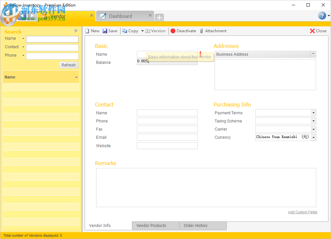Click the red Deactivate circle icon

click(x=173, y=31)
